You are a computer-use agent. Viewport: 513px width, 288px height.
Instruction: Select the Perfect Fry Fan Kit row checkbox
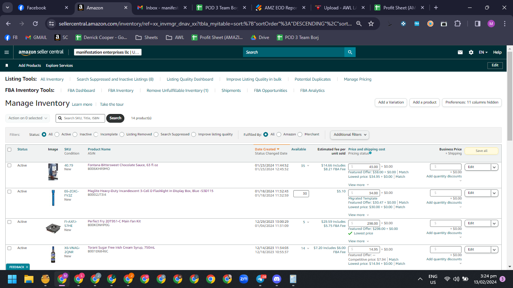9,222
